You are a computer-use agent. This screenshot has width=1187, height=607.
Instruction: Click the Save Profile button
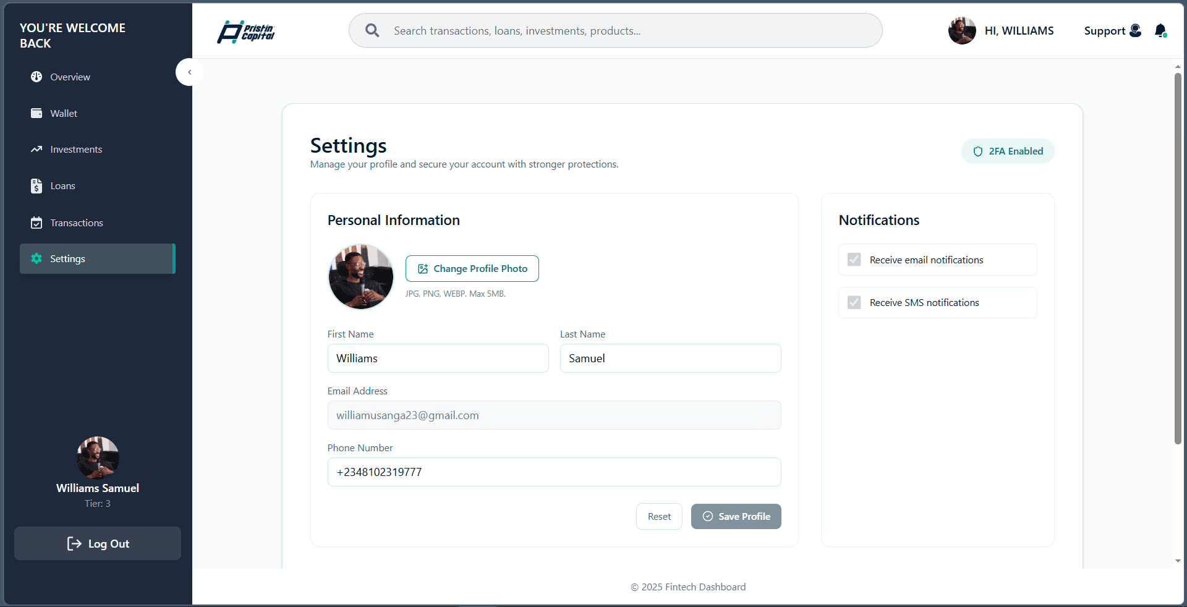pos(736,516)
